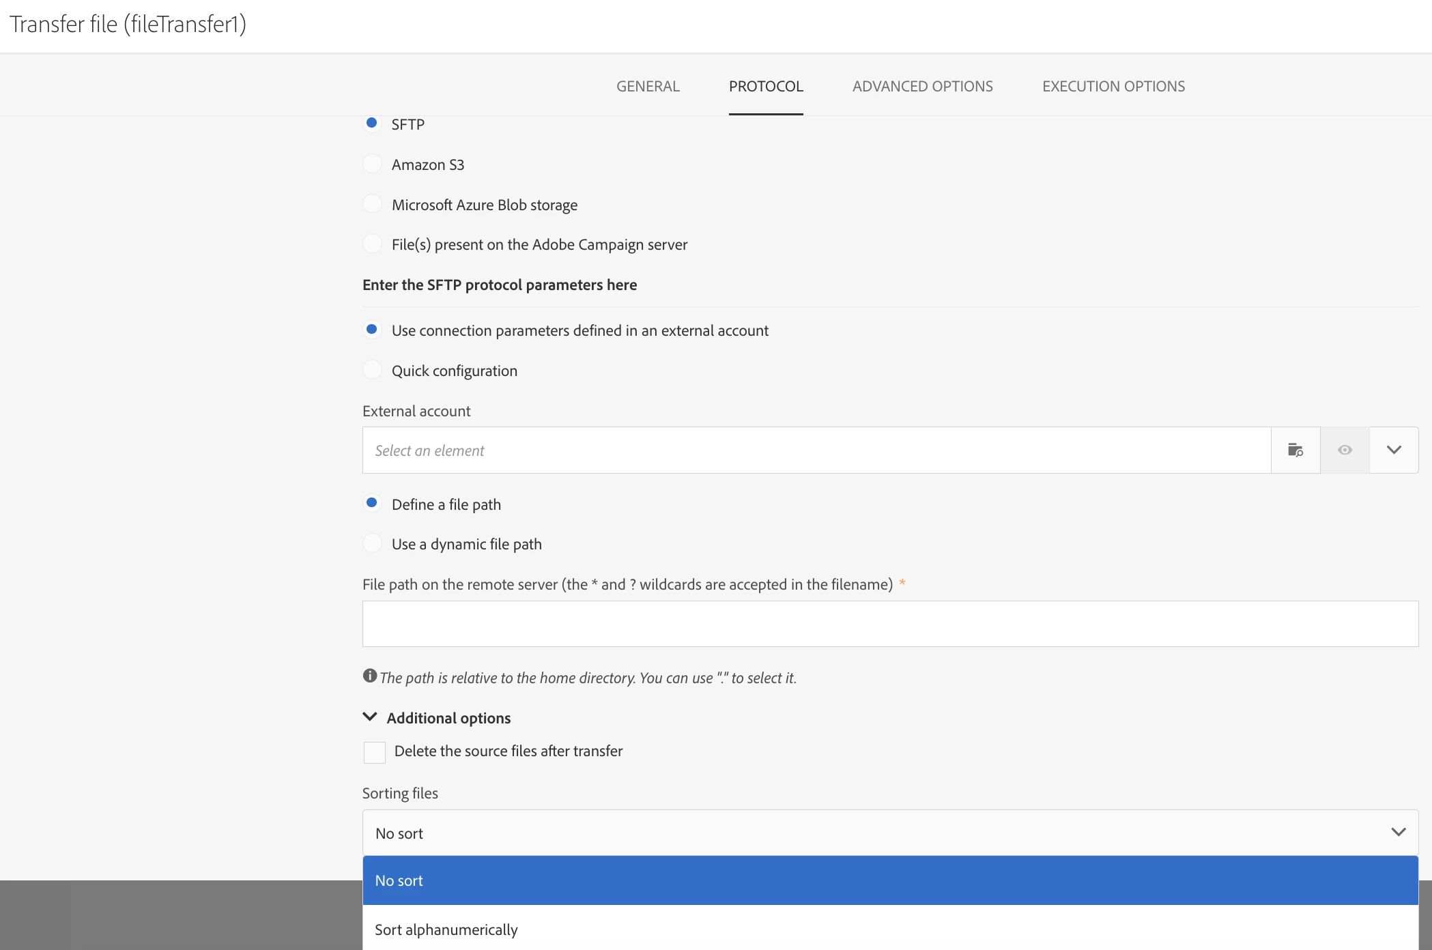Viewport: 1432px width, 950px height.
Task: Enable Use a dynamic file path
Action: (x=372, y=543)
